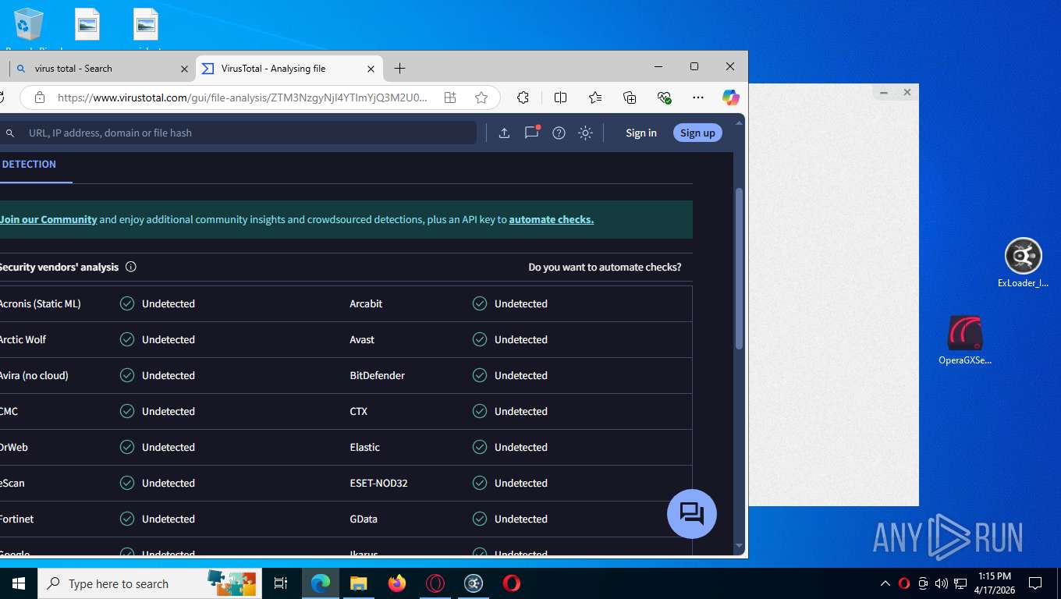Click Arcabit vendor name
The image size is (1061, 599).
pos(366,303)
